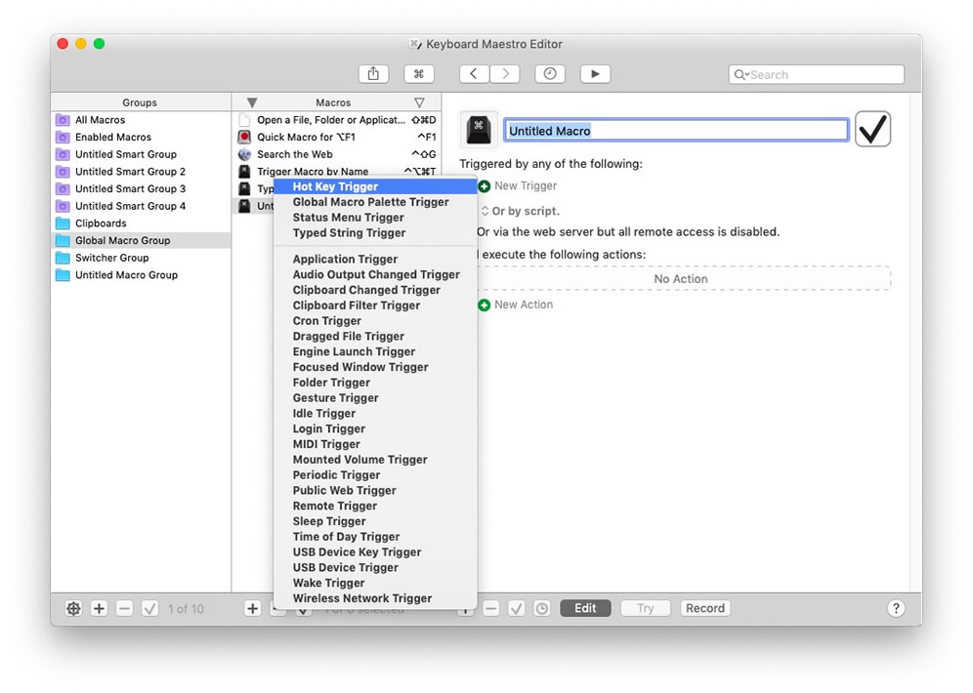Select the Global Macro Group
This screenshot has height=693, width=973.
[141, 240]
